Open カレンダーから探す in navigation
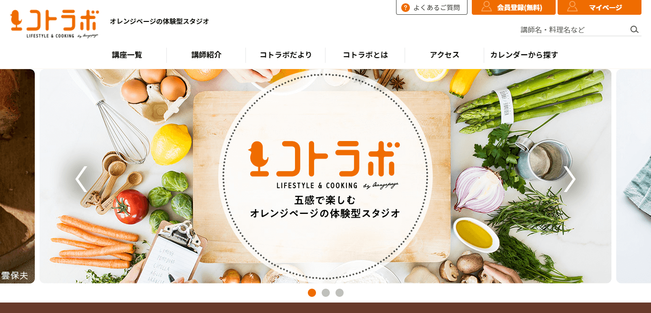This screenshot has height=313, width=651. [524, 55]
